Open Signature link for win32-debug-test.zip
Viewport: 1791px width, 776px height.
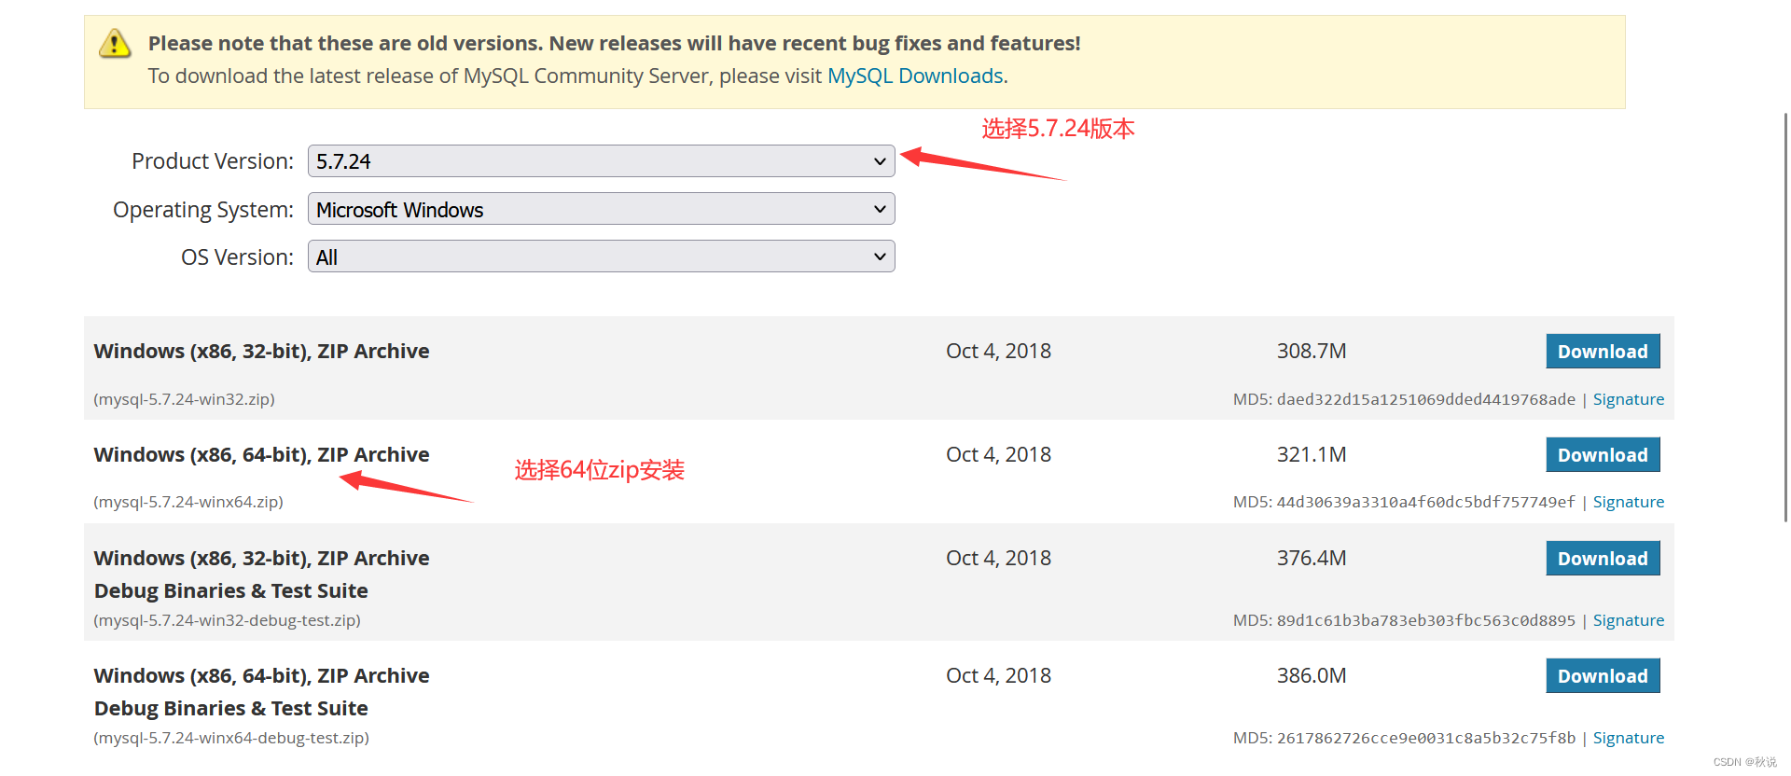pyautogui.click(x=1629, y=620)
